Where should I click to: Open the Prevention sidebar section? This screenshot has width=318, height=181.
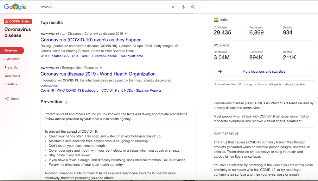coord(12,67)
